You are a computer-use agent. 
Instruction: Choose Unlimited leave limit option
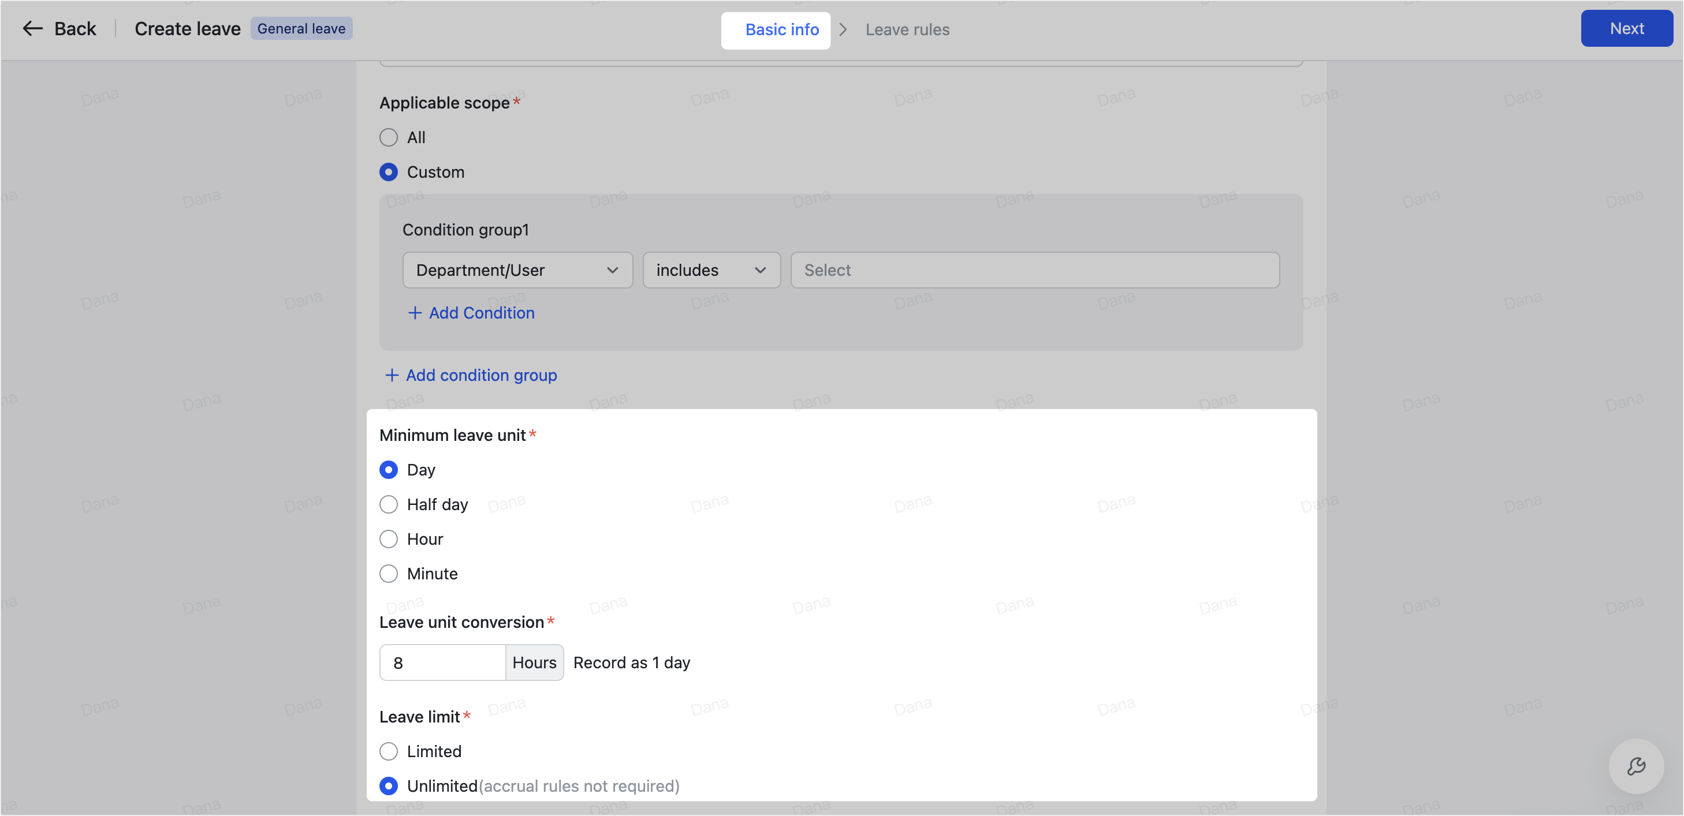389,785
